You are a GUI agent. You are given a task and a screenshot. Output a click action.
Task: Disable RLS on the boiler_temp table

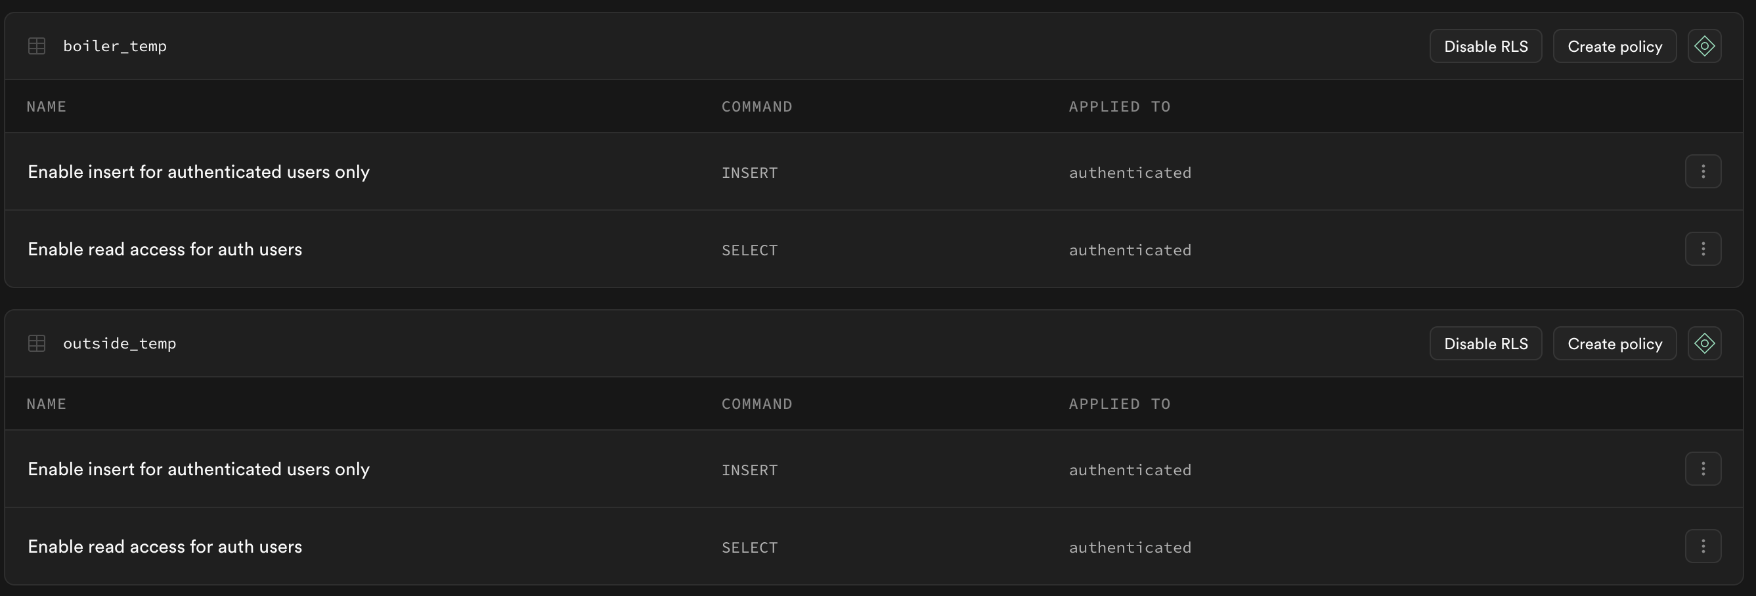click(1485, 47)
